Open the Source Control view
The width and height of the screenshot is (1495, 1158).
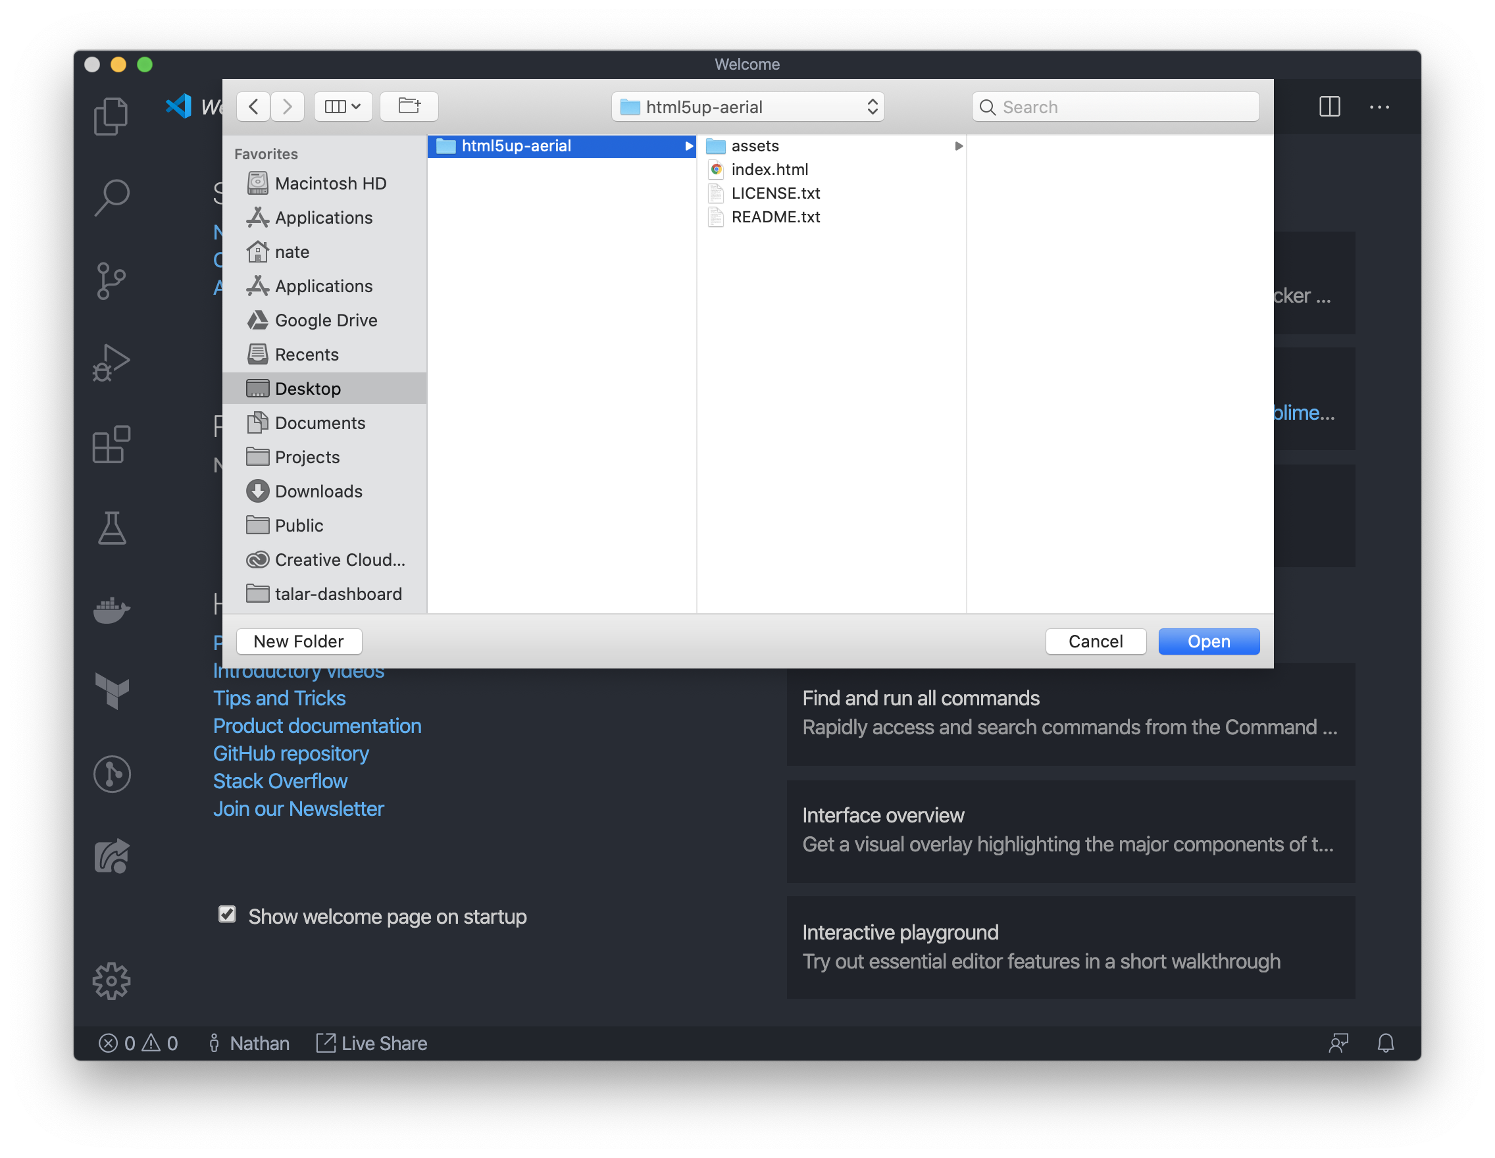111,280
